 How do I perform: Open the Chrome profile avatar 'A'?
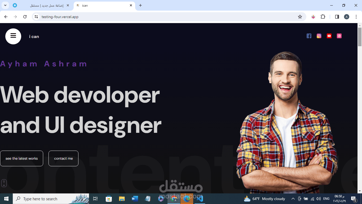(x=347, y=17)
